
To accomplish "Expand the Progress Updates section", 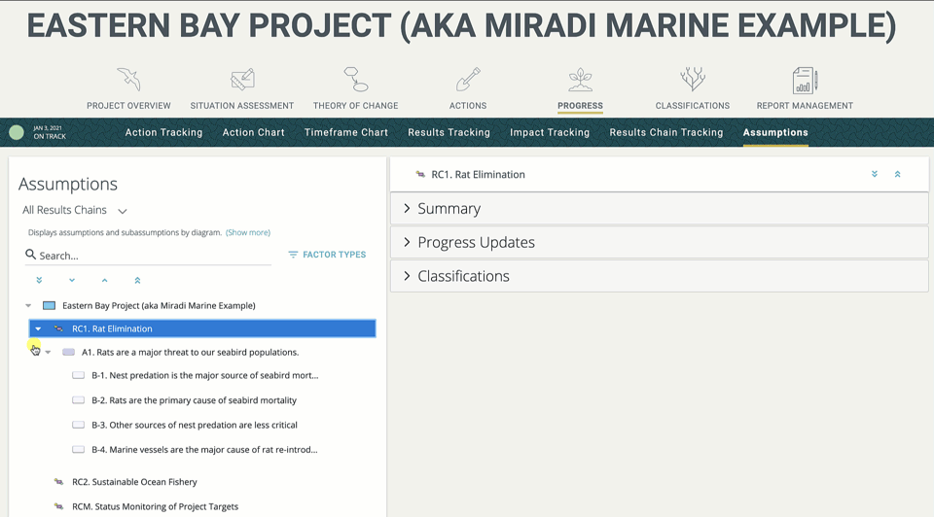I will pos(660,242).
